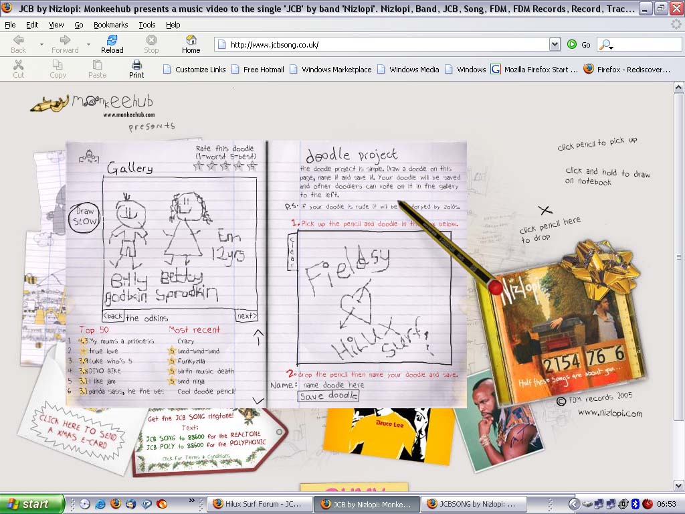The height and width of the screenshot is (514, 685).
Task: Click the Print toolbar icon
Action: coord(136,66)
